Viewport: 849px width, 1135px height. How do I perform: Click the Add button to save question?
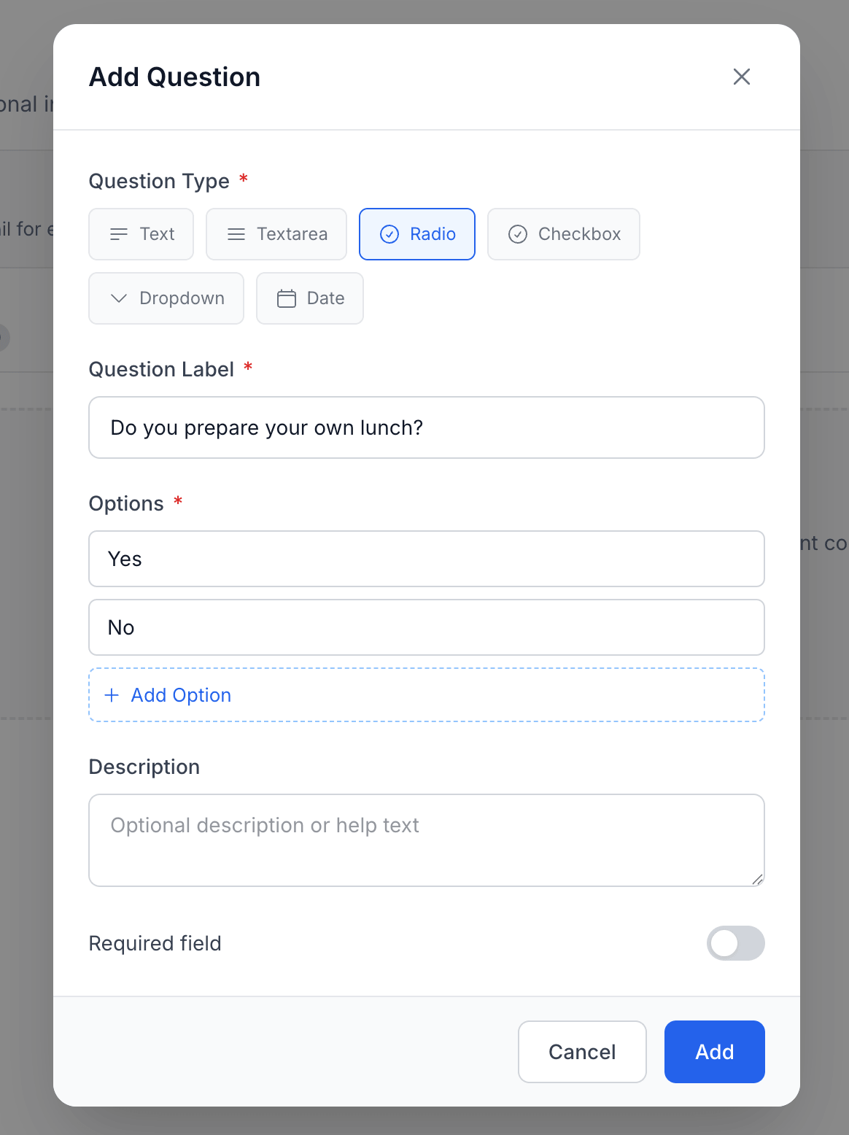coord(713,1052)
